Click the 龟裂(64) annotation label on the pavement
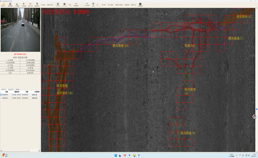The image size is (258, 158). pos(189,46)
